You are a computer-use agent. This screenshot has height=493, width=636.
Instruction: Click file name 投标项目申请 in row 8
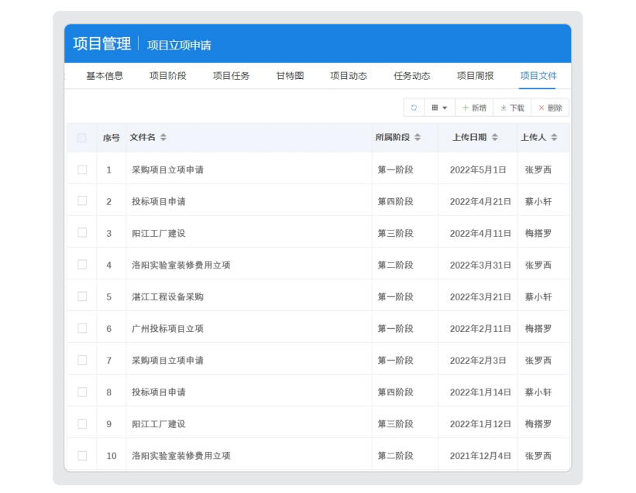(x=159, y=392)
